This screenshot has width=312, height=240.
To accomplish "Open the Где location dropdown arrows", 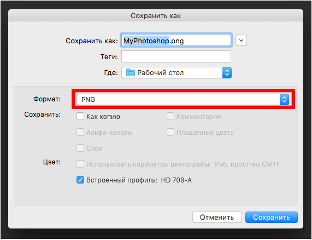I will point(227,73).
